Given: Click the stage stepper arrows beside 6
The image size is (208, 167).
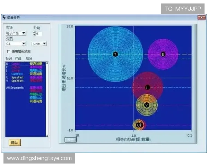Looking at the screenshot, I should (x=34, y=33).
